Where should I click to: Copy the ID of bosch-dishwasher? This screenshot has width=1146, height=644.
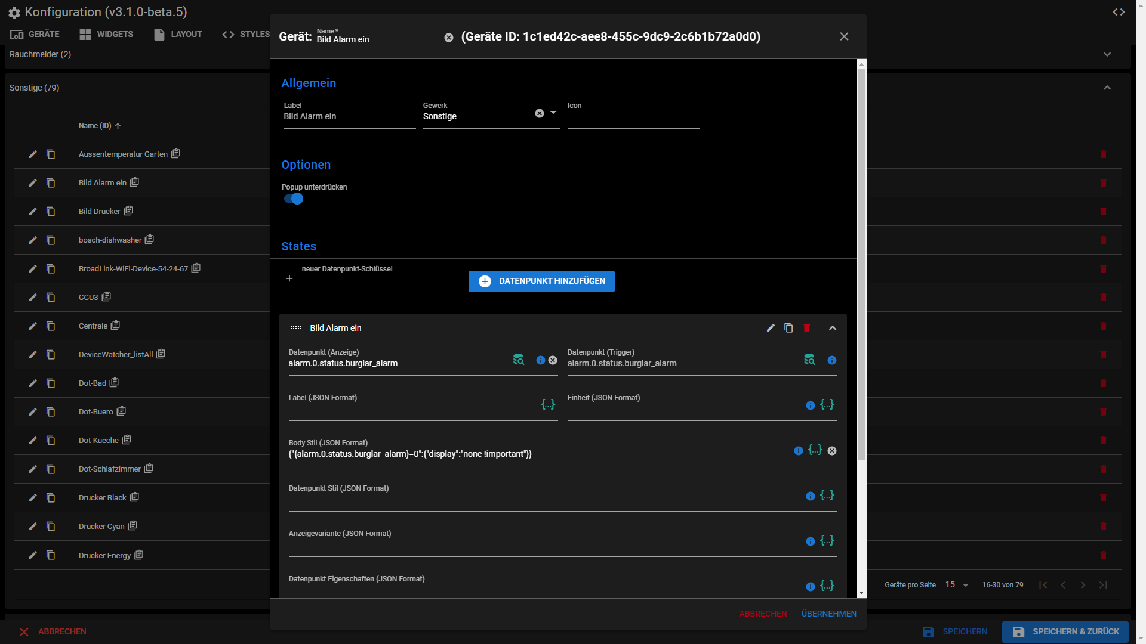pyautogui.click(x=149, y=240)
